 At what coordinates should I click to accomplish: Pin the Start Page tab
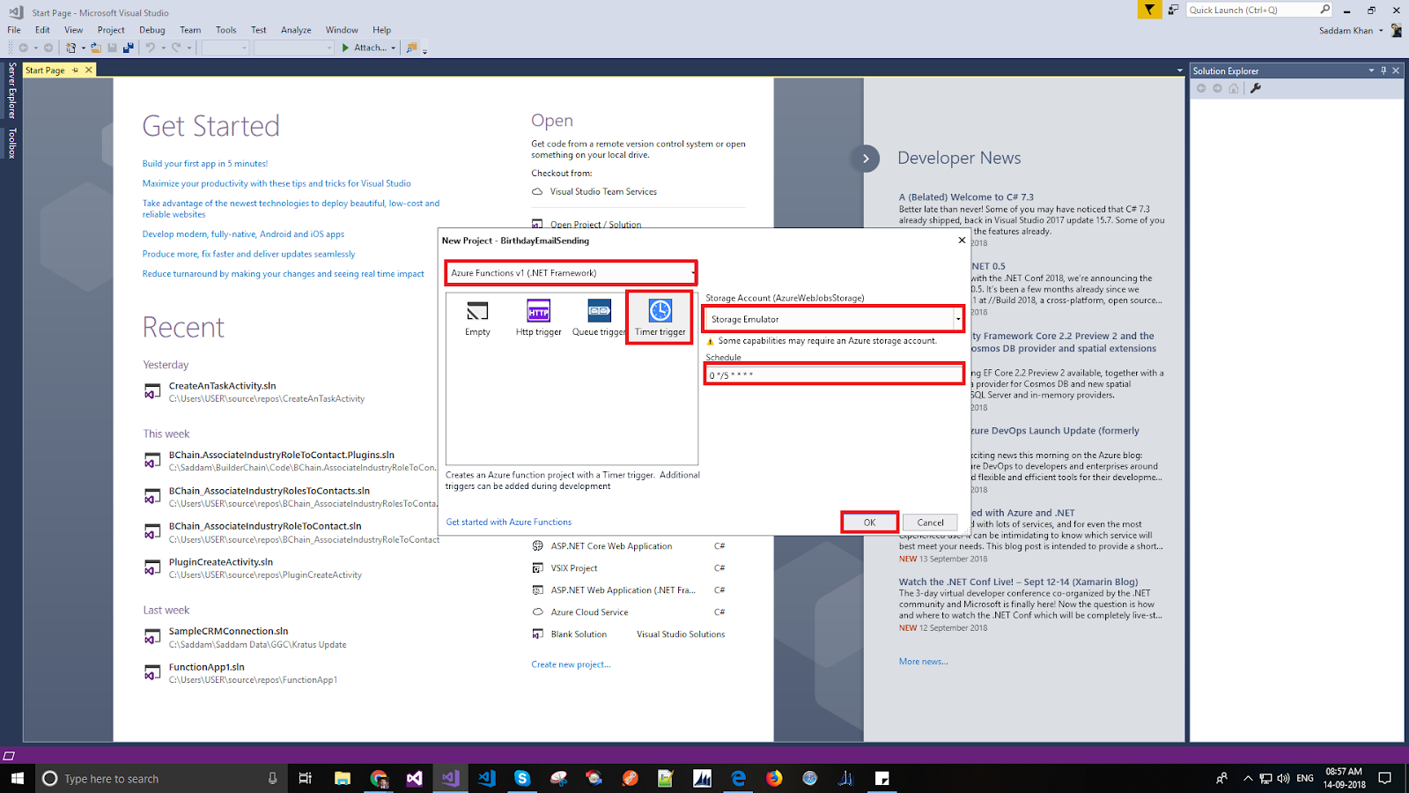[x=76, y=70]
